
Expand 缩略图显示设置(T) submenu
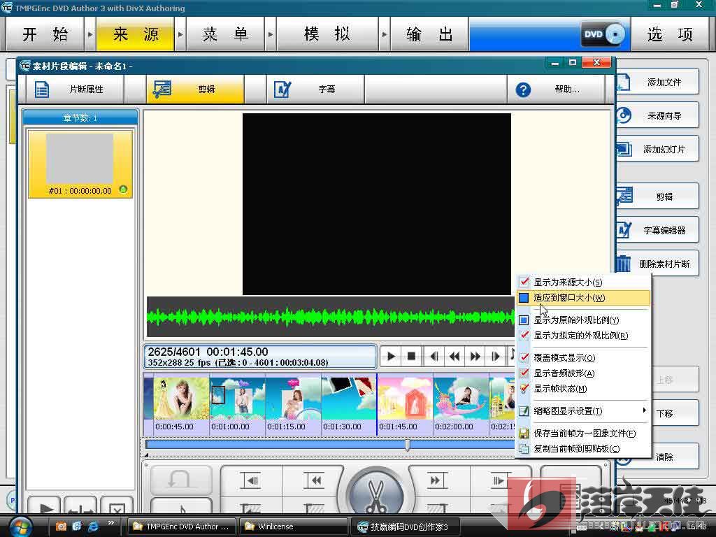[x=584, y=411]
